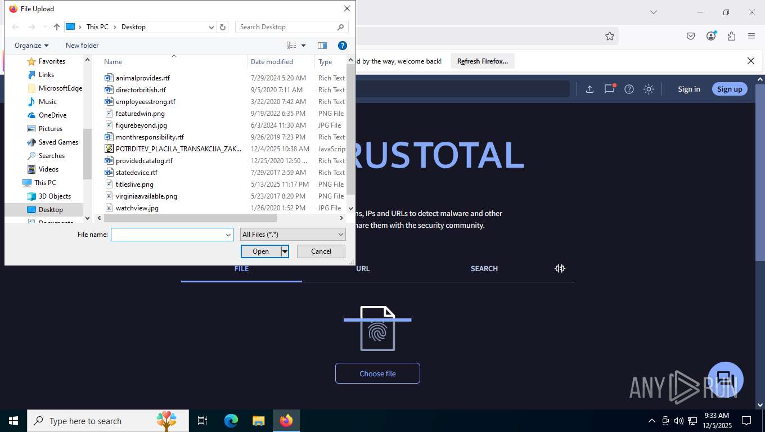Open the dialog help icon
Viewport: 765px width, 432px height.
point(343,46)
